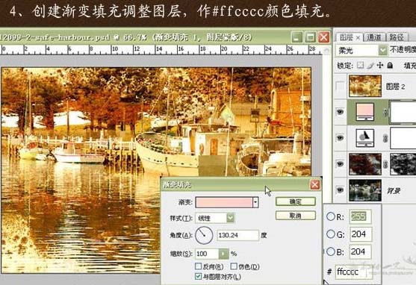Select the G radio button
The width and height of the screenshot is (416, 285).
[x=331, y=234]
